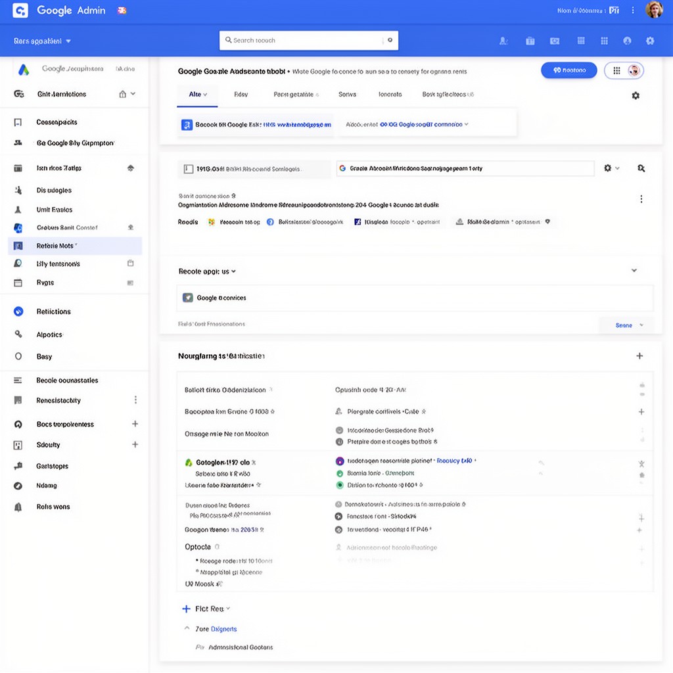The width and height of the screenshot is (673, 673).
Task: Click the add user icon in blue toolbar
Action: [x=503, y=41]
